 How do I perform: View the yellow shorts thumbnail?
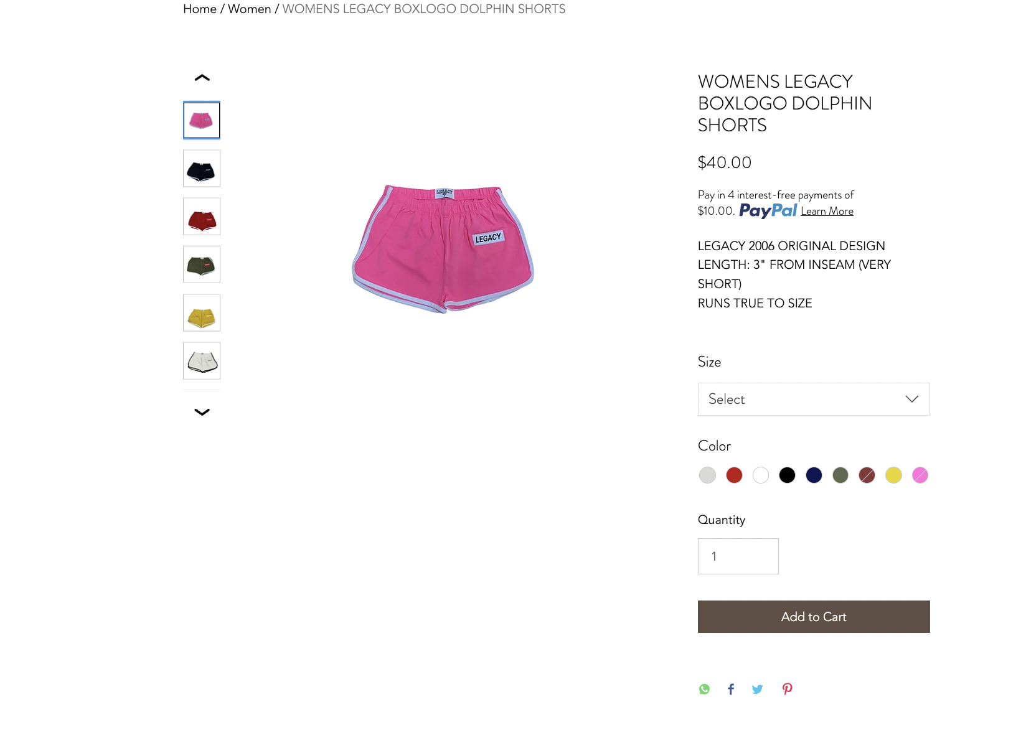(x=202, y=313)
